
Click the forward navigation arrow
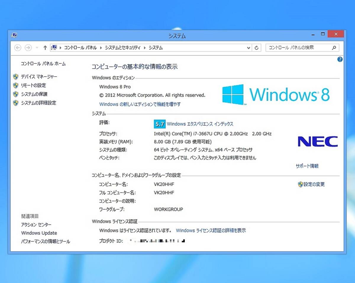click(x=28, y=48)
